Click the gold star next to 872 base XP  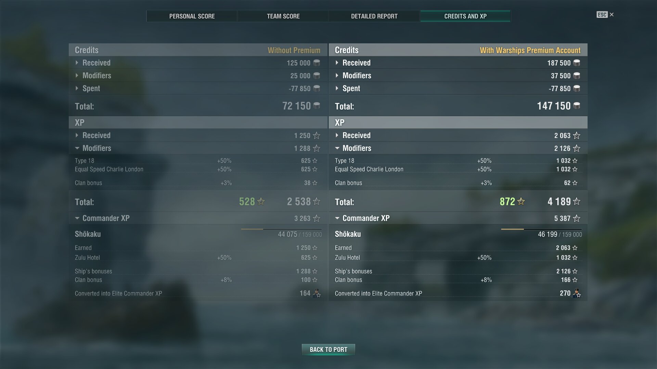pos(521,202)
